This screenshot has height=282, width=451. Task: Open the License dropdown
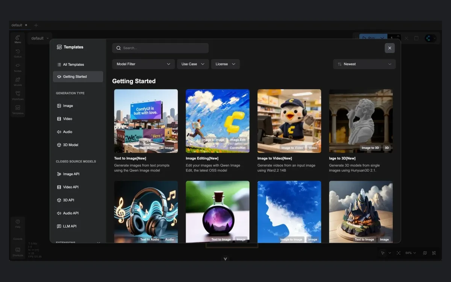(225, 64)
